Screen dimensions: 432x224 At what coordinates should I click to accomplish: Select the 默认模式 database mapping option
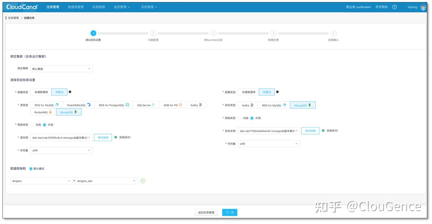[x=31, y=169]
